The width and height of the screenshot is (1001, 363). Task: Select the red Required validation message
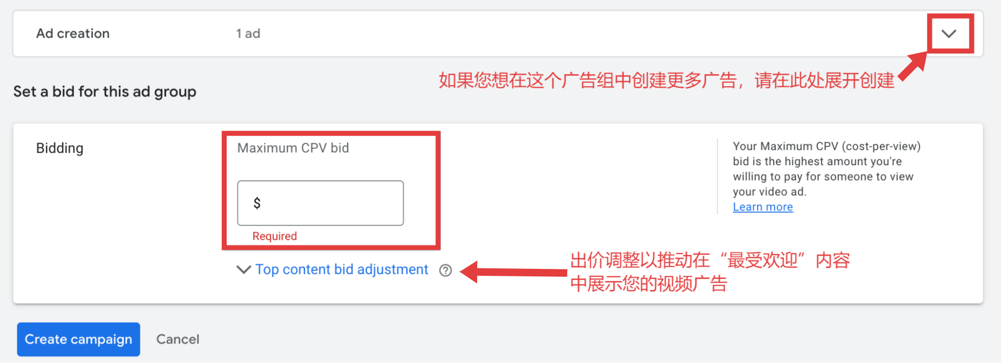pyautogui.click(x=274, y=236)
